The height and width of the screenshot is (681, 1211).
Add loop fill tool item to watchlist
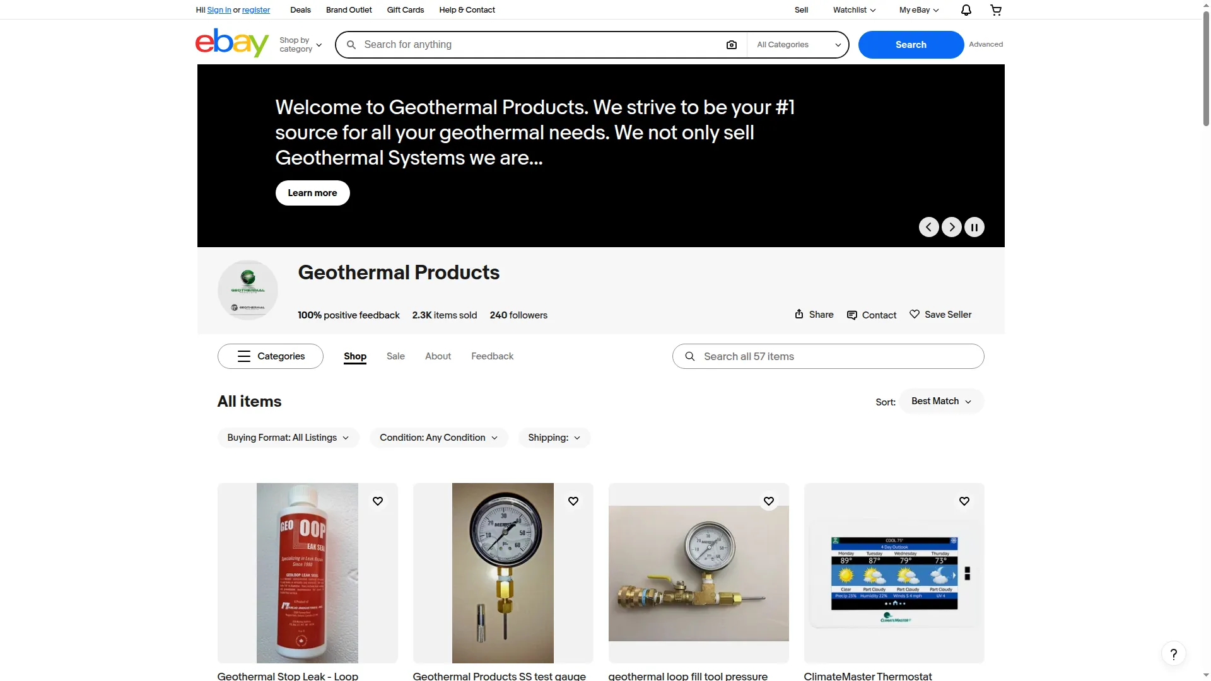(x=769, y=501)
